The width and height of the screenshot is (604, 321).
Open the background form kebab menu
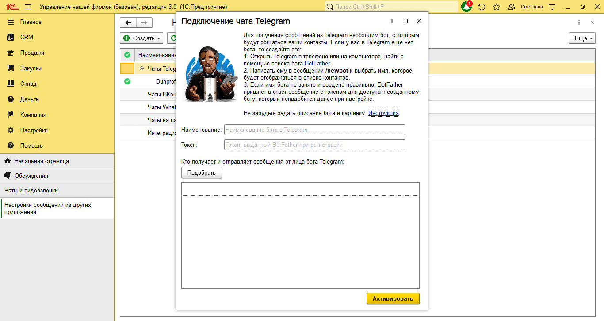579,23
